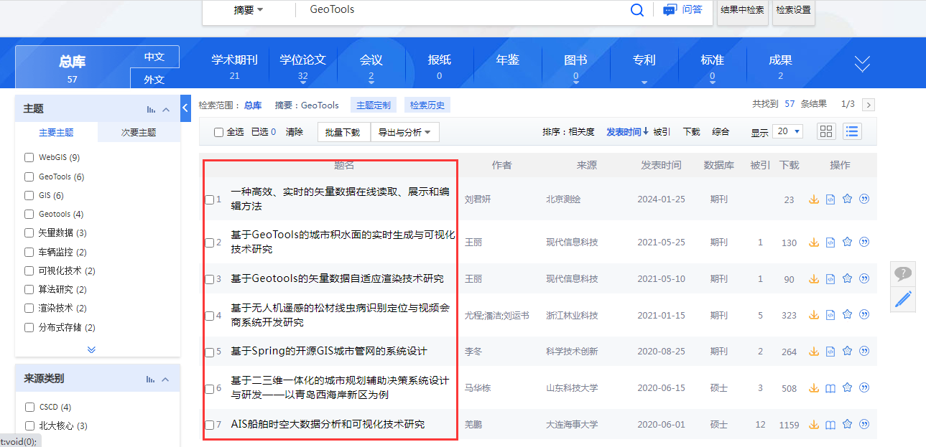Open the 主题定制 link
Viewport: 926px width, 447px height.
click(374, 105)
